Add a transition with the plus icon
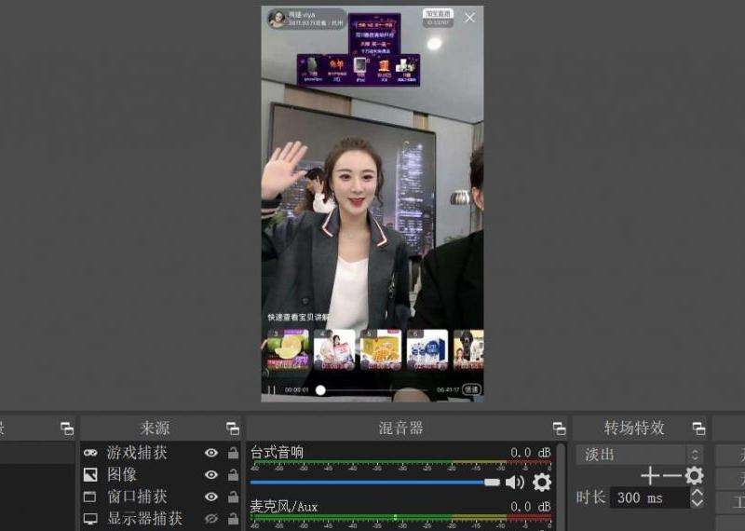The height and width of the screenshot is (531, 745). 649,476
